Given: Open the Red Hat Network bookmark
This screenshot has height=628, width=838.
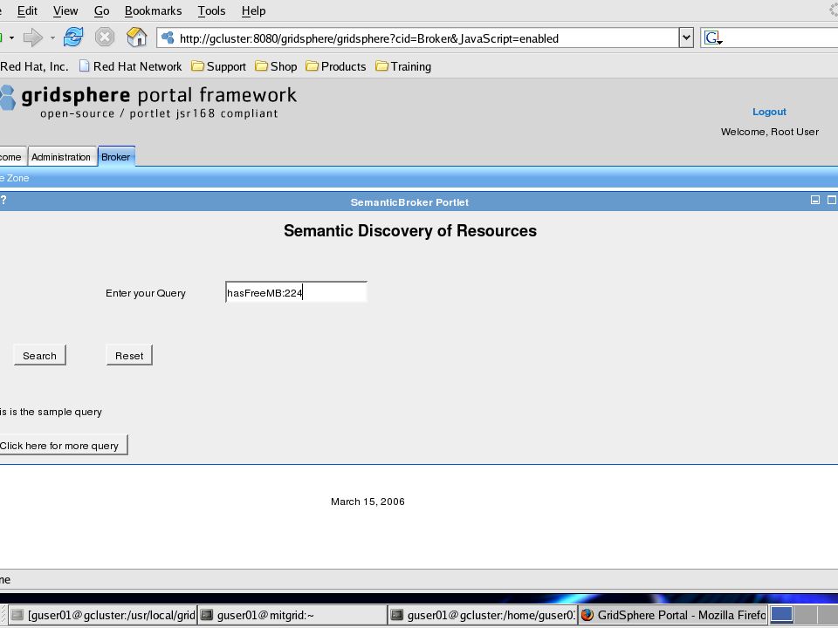Looking at the screenshot, I should click(130, 66).
